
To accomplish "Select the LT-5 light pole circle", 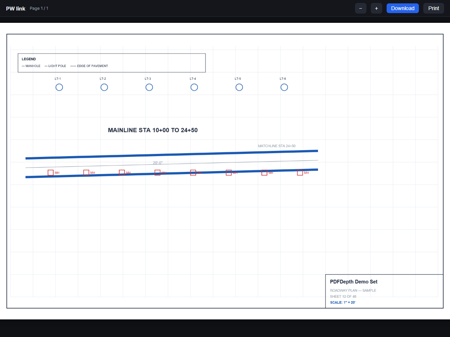I will click(239, 87).
